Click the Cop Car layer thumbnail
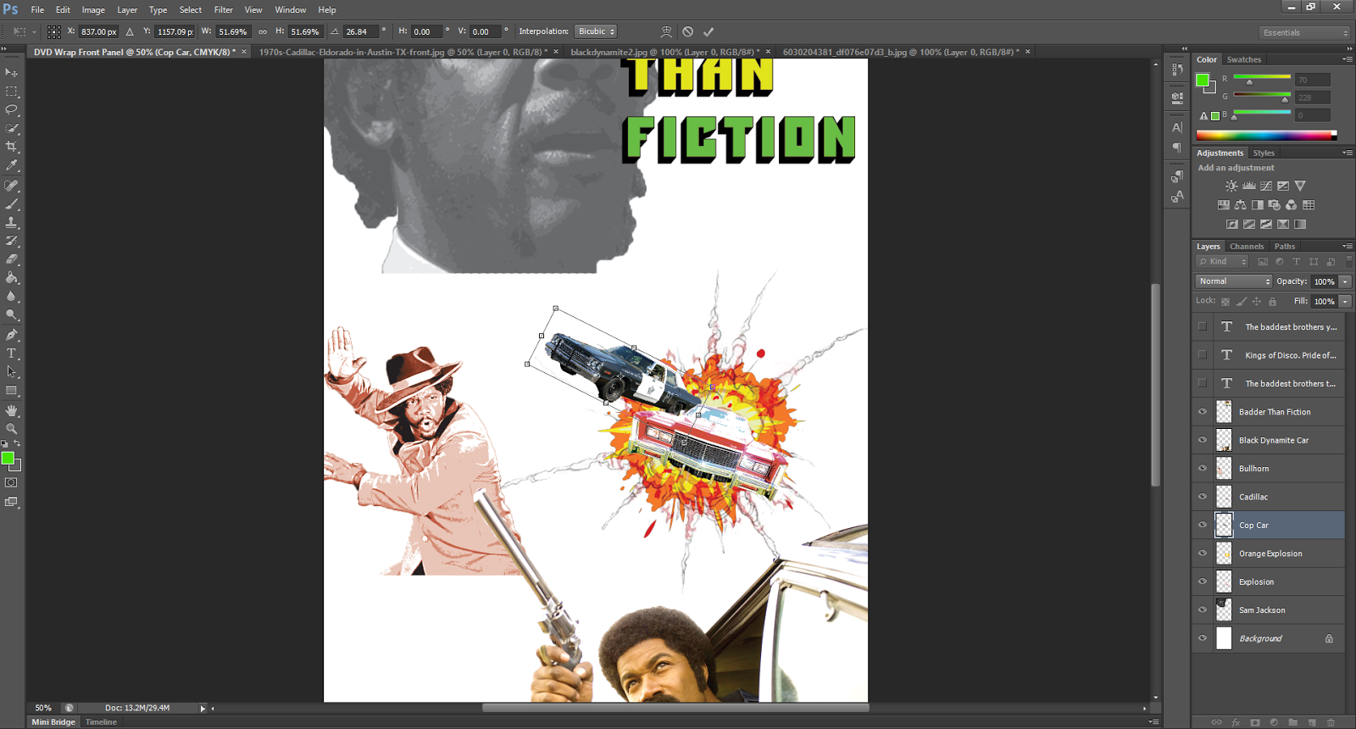 [1224, 525]
